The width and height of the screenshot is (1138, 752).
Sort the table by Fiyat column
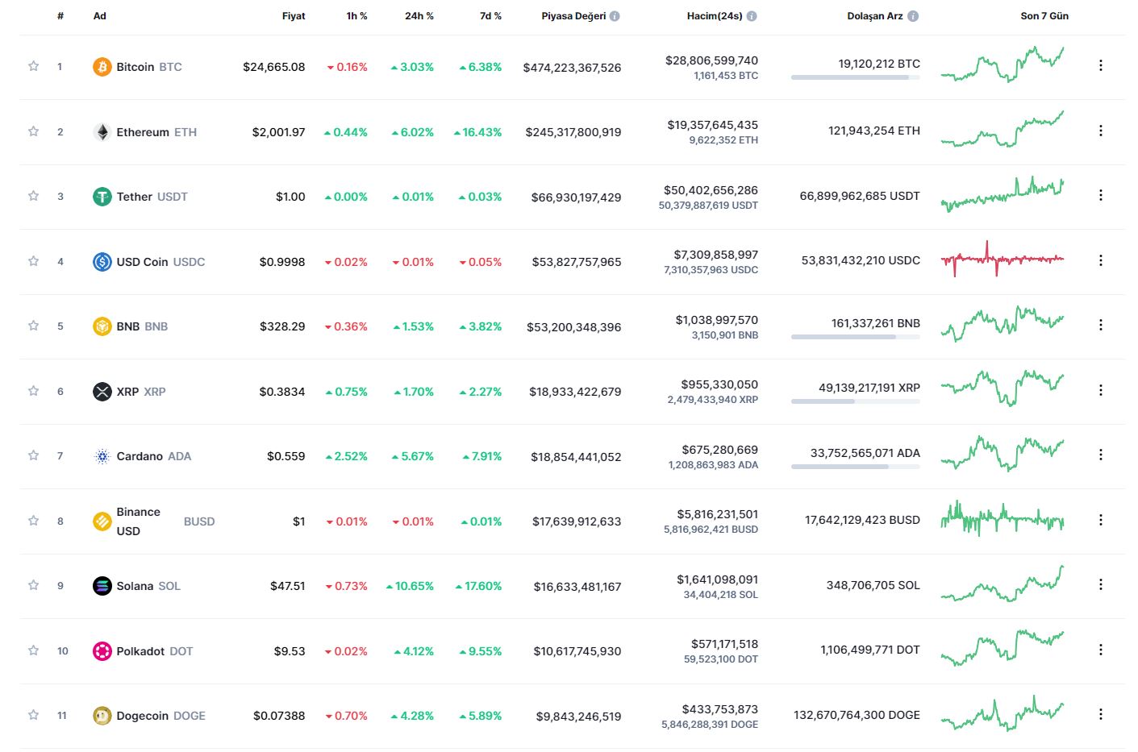[x=294, y=16]
